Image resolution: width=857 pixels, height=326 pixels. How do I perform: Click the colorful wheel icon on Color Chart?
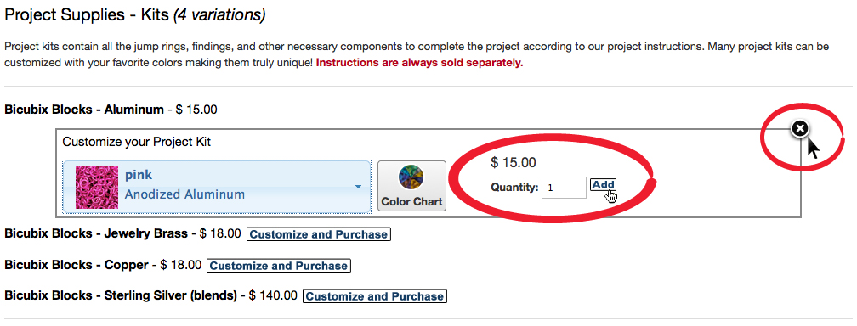pyautogui.click(x=411, y=178)
